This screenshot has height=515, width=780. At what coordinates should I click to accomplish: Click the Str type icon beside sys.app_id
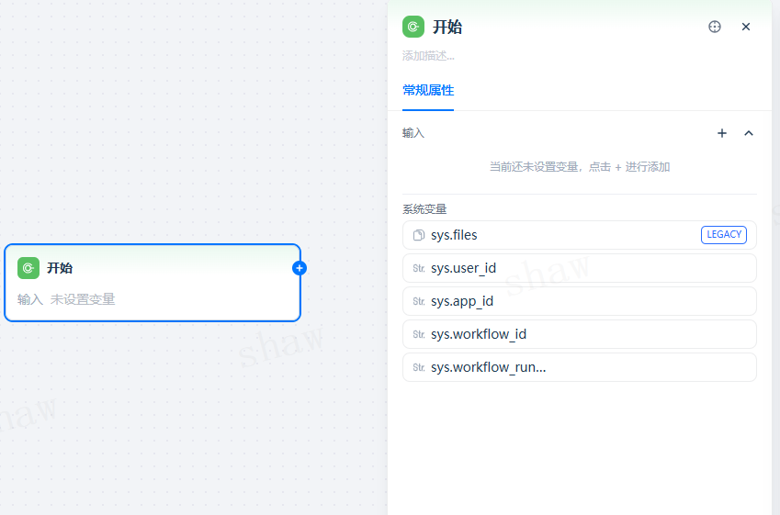click(419, 301)
